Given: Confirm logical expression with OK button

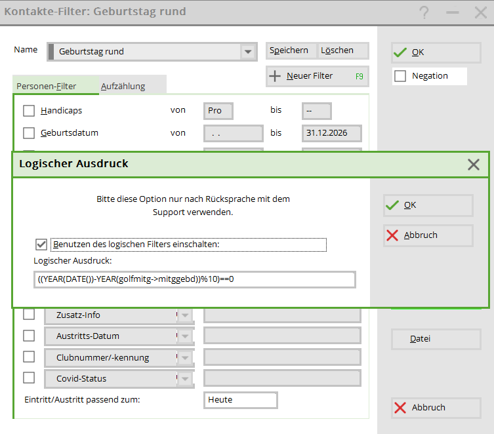Looking at the screenshot, I should (x=428, y=205).
